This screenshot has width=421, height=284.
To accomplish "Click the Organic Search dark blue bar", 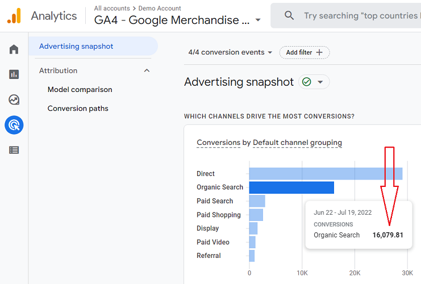I will [x=291, y=187].
